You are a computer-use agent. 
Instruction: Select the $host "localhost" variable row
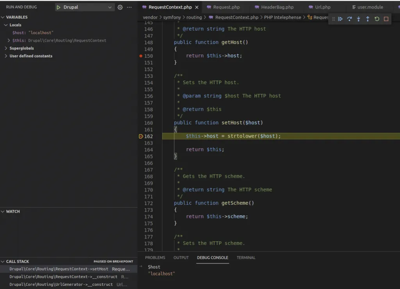(x=69, y=33)
